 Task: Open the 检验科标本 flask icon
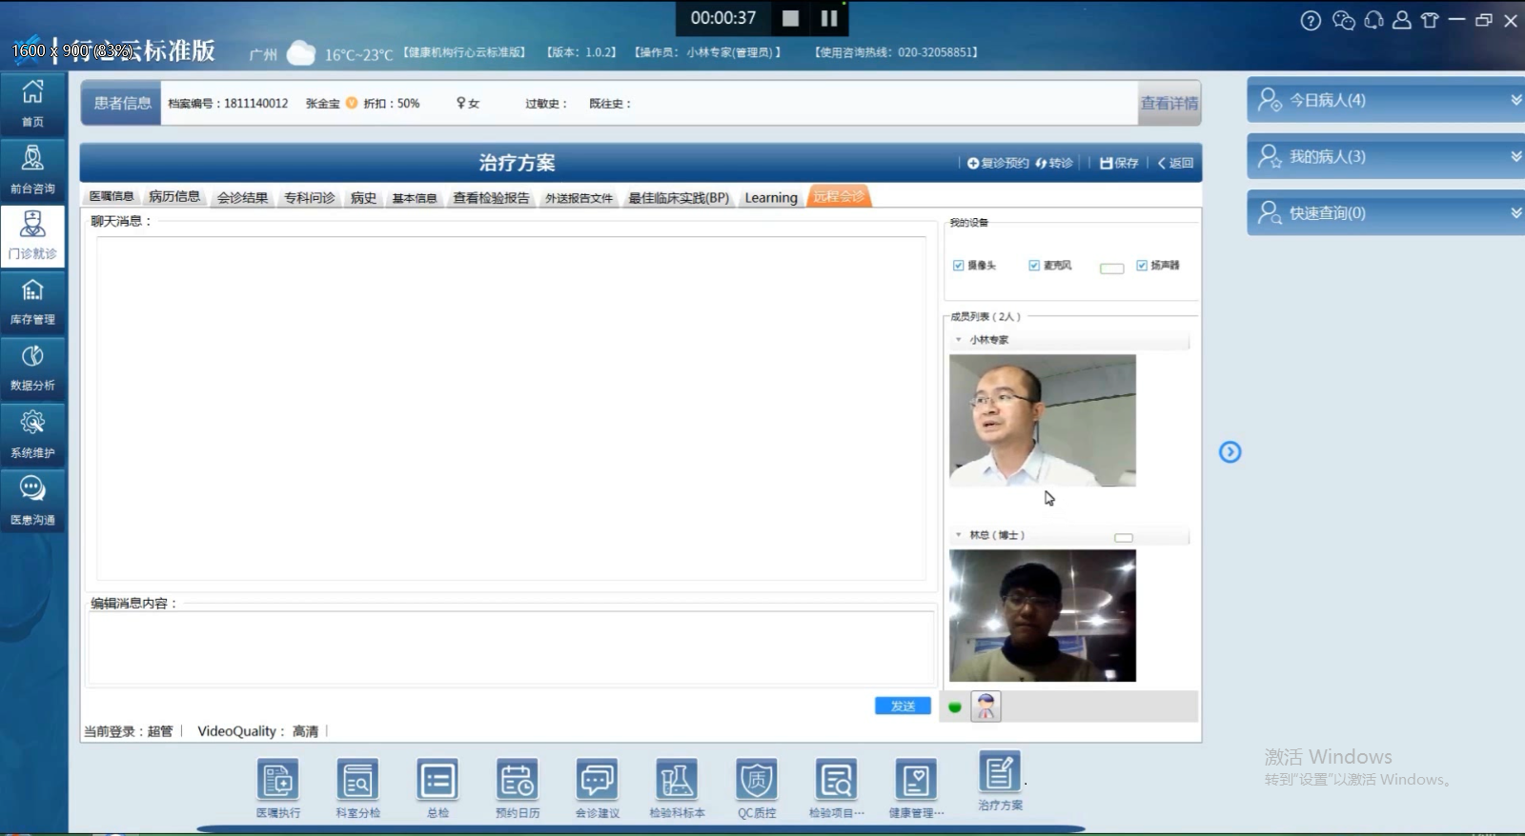pos(677,782)
